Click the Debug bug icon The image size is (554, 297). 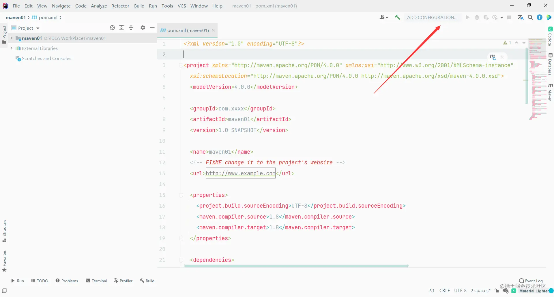click(x=477, y=17)
